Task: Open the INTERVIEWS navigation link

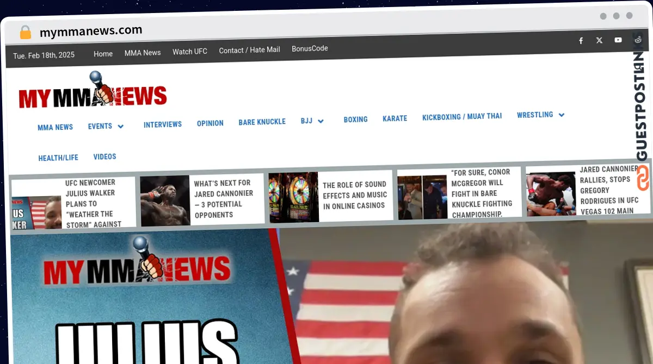Action: click(x=162, y=124)
